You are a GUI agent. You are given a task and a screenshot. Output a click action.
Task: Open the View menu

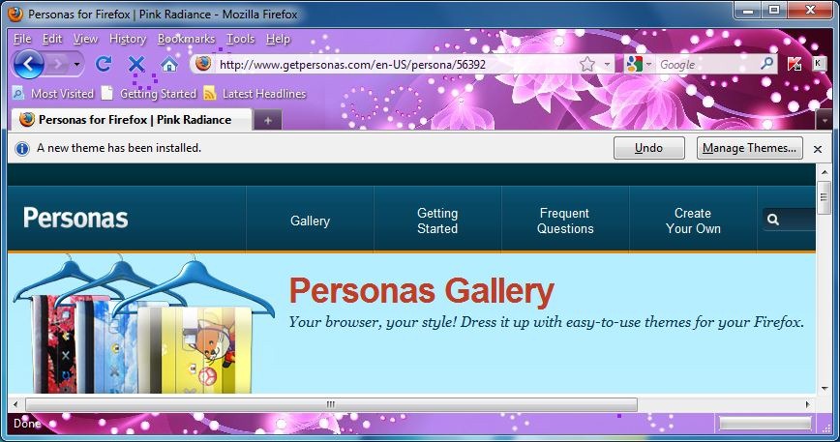point(86,39)
